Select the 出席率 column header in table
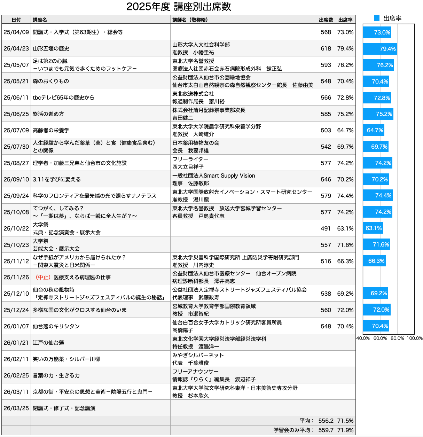Viewport: 423px width, 437px height. pyautogui.click(x=345, y=20)
